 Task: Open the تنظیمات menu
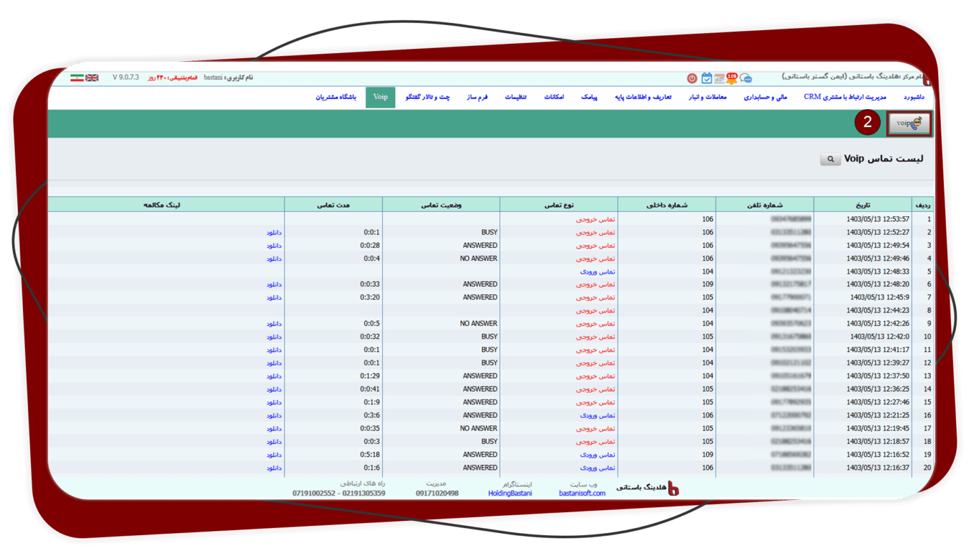coord(516,97)
